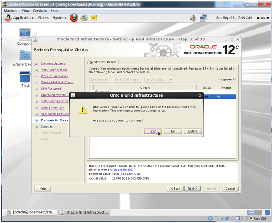Open the Places menu
The width and height of the screenshot is (273, 223).
point(43,18)
